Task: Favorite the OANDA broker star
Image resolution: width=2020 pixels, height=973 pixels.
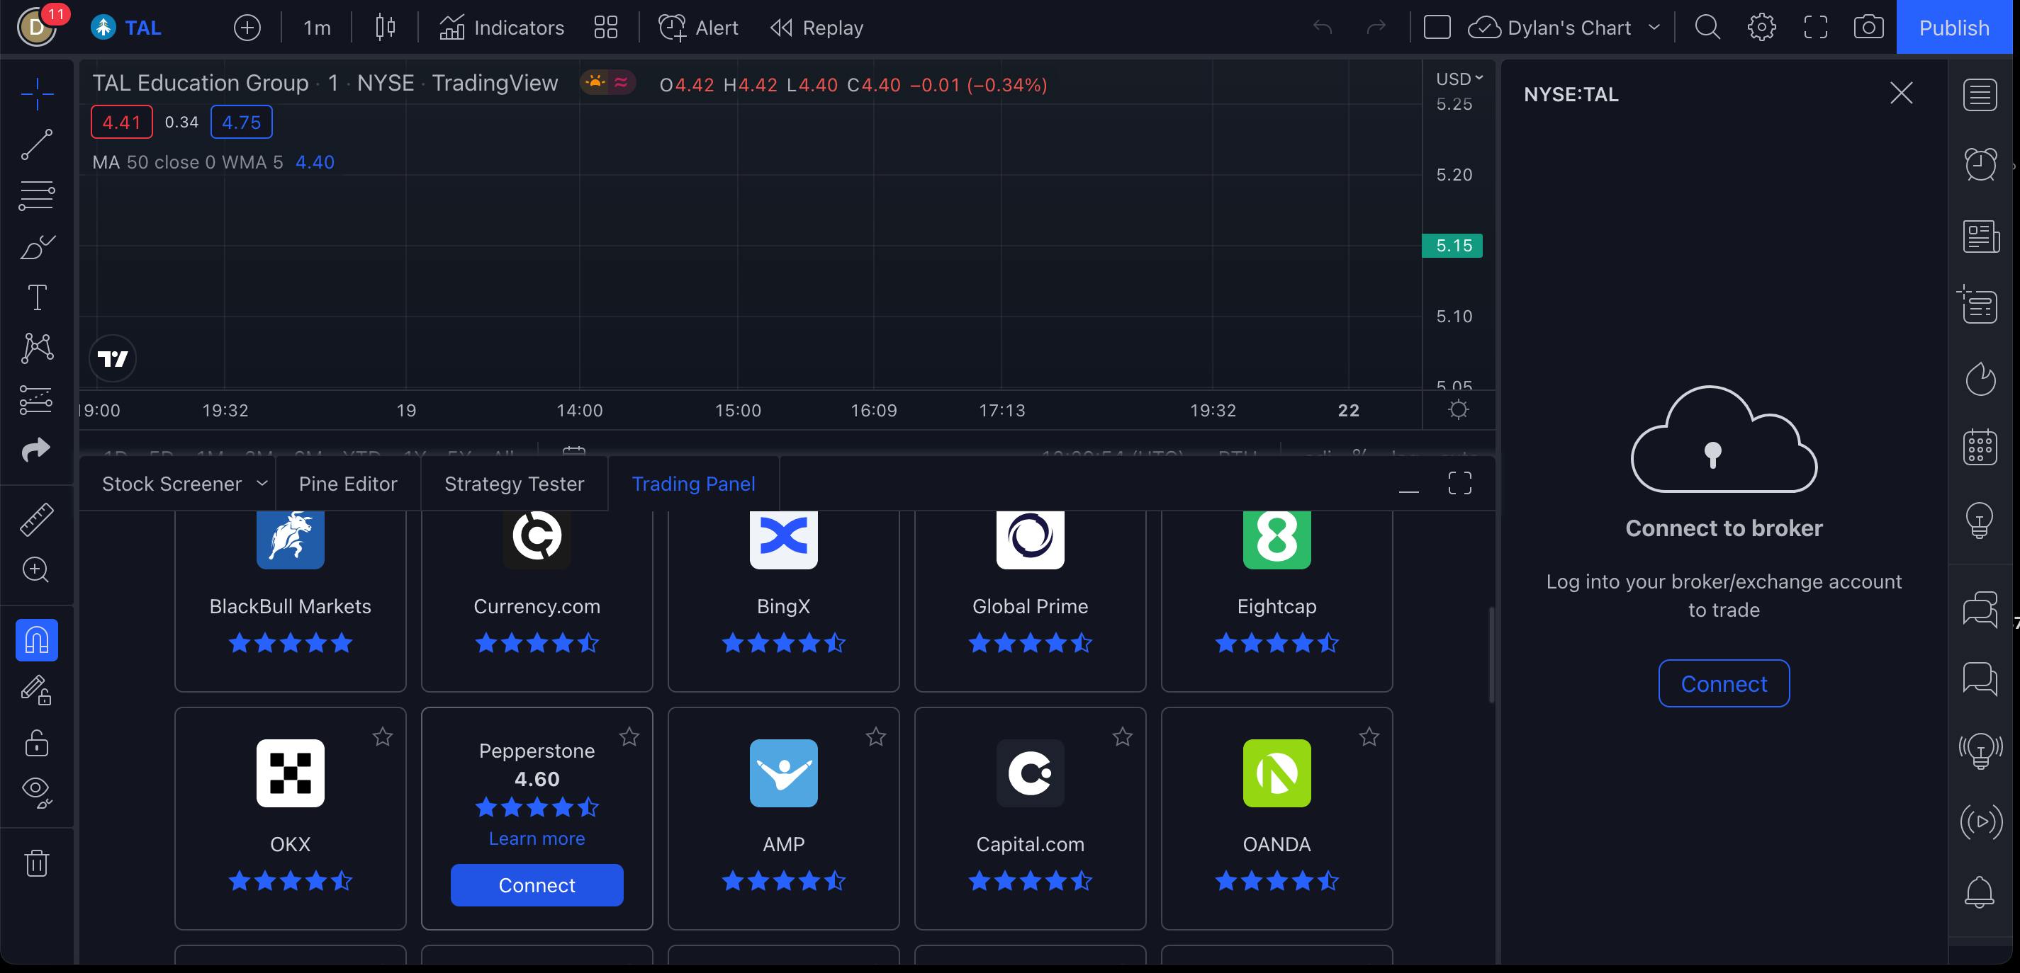Action: click(1369, 736)
